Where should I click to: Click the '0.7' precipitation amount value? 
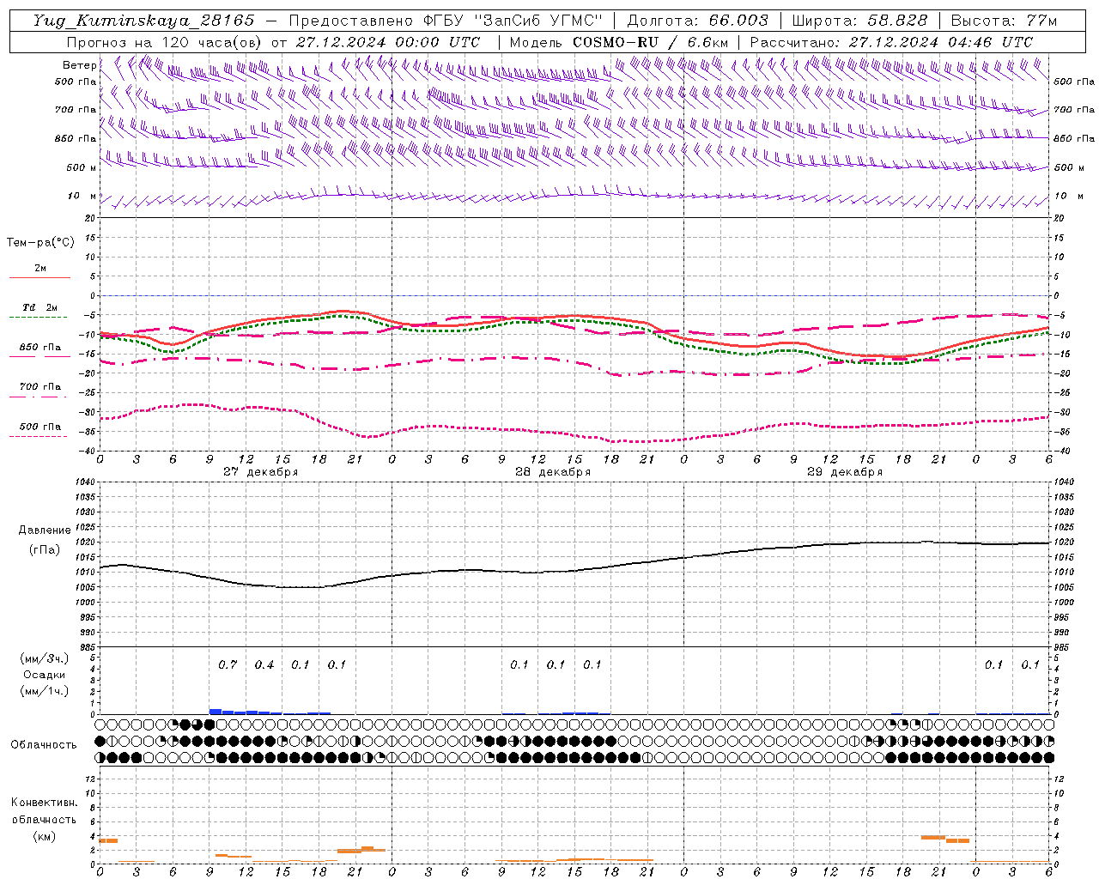(x=228, y=664)
